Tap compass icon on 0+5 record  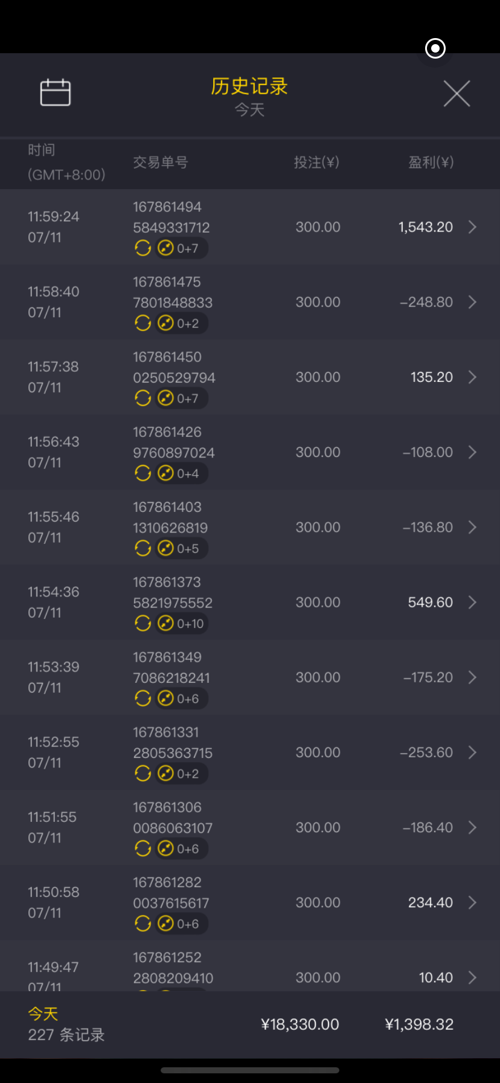[x=165, y=548]
